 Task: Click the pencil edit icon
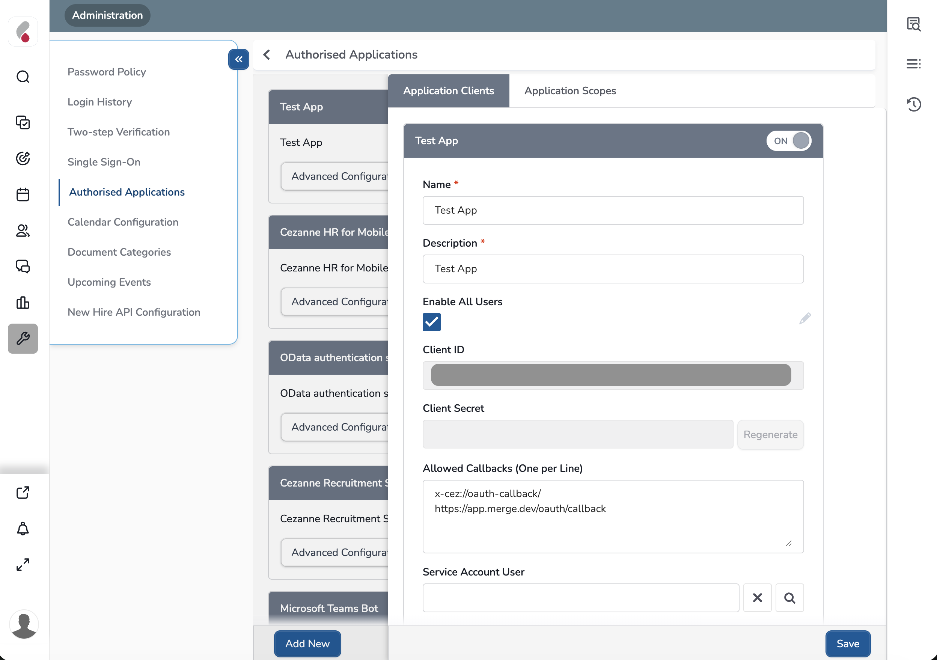805,318
